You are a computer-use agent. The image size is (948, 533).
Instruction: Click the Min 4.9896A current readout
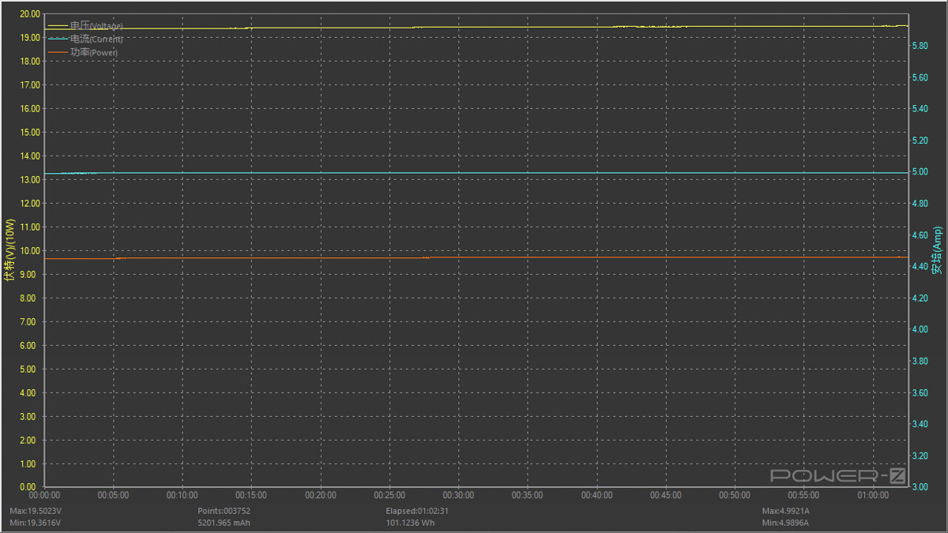pyautogui.click(x=785, y=523)
